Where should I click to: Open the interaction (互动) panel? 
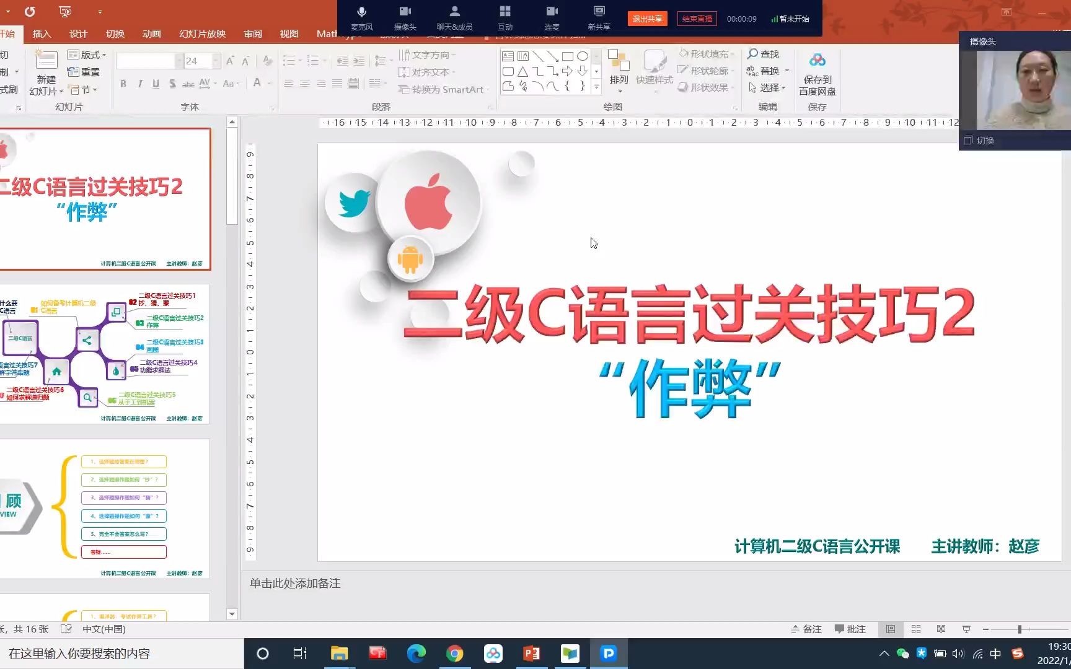(x=505, y=18)
